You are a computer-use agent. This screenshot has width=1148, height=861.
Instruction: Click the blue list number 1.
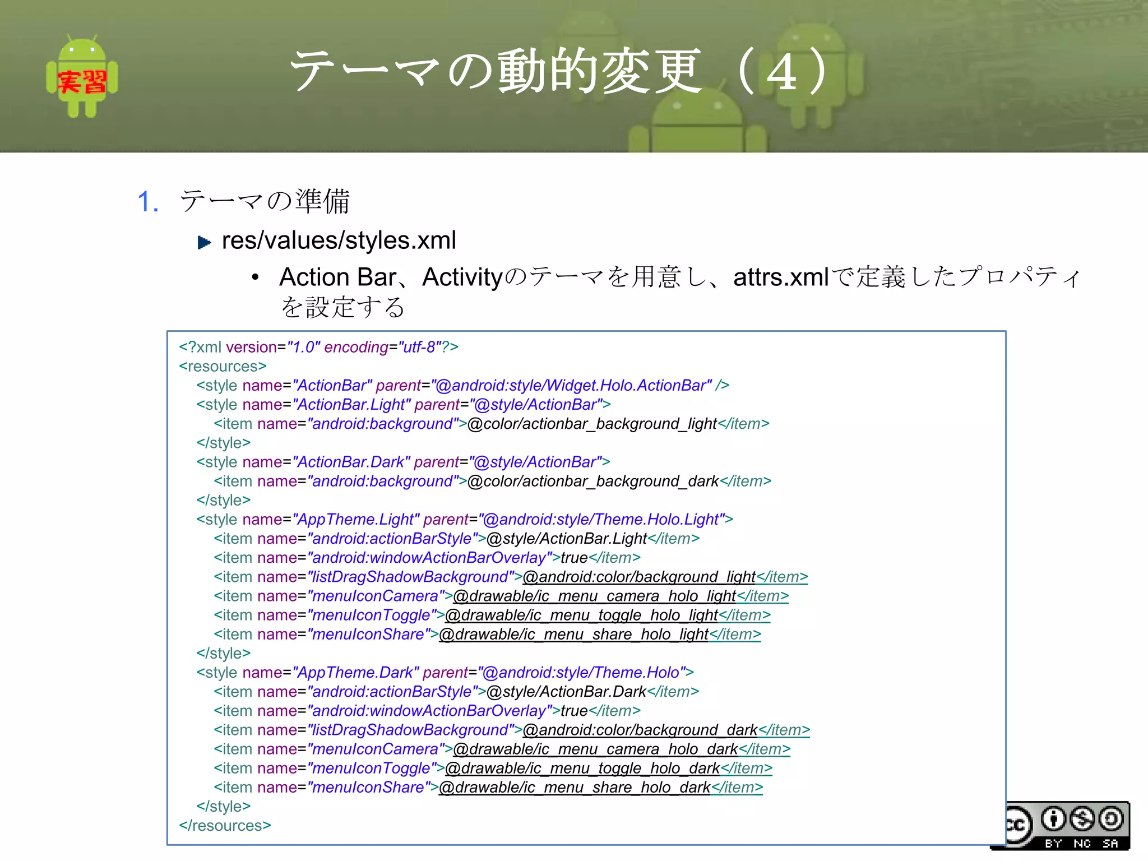tap(149, 202)
